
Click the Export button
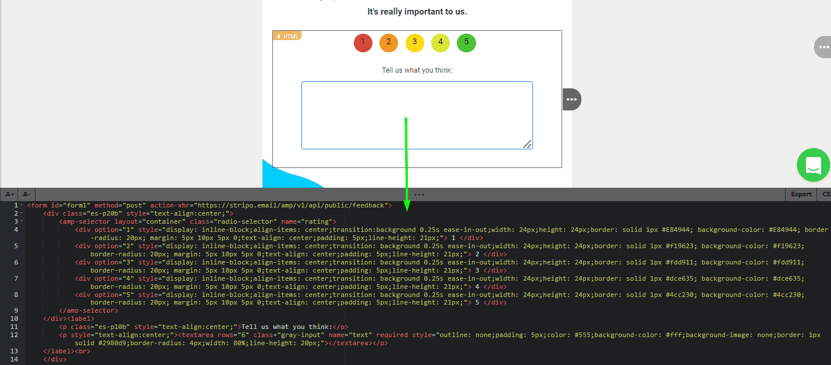coord(801,194)
